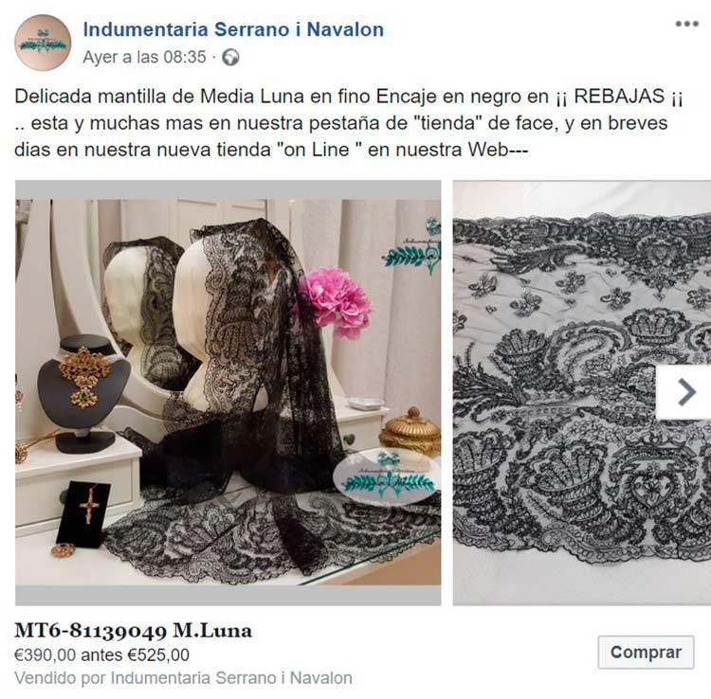Click the post text mentioning REBAJAS
The image size is (711, 699).
(x=349, y=123)
